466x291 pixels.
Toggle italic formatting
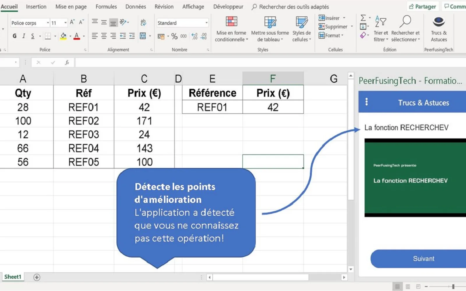coord(24,36)
